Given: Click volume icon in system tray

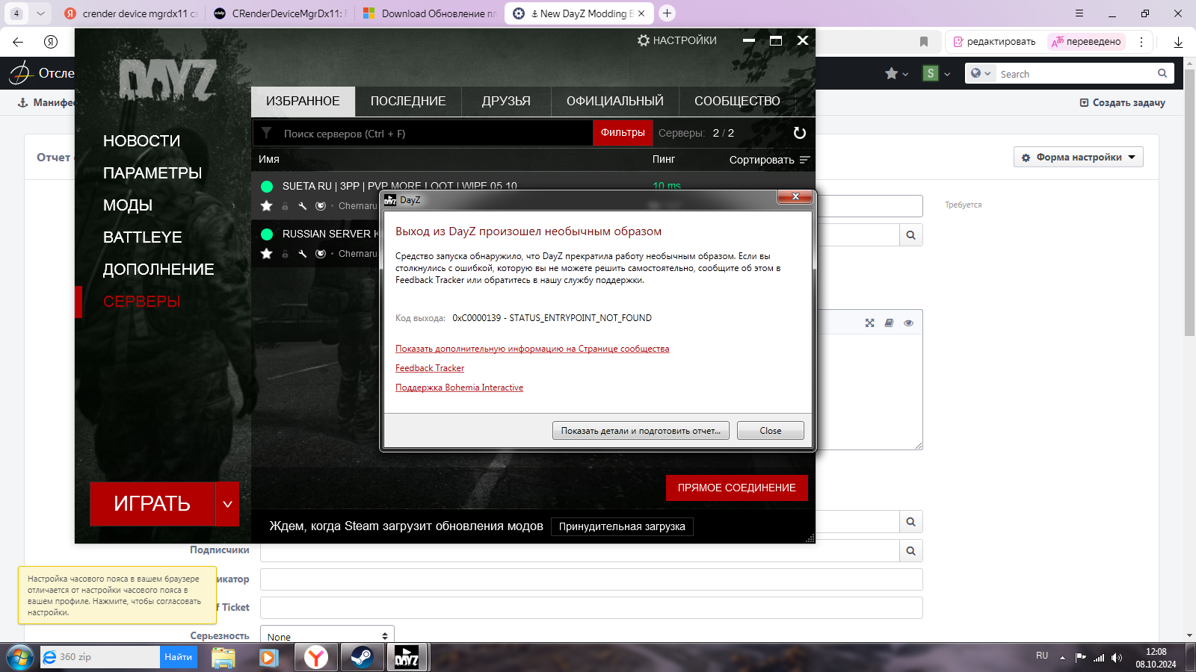Looking at the screenshot, I should 1117,658.
